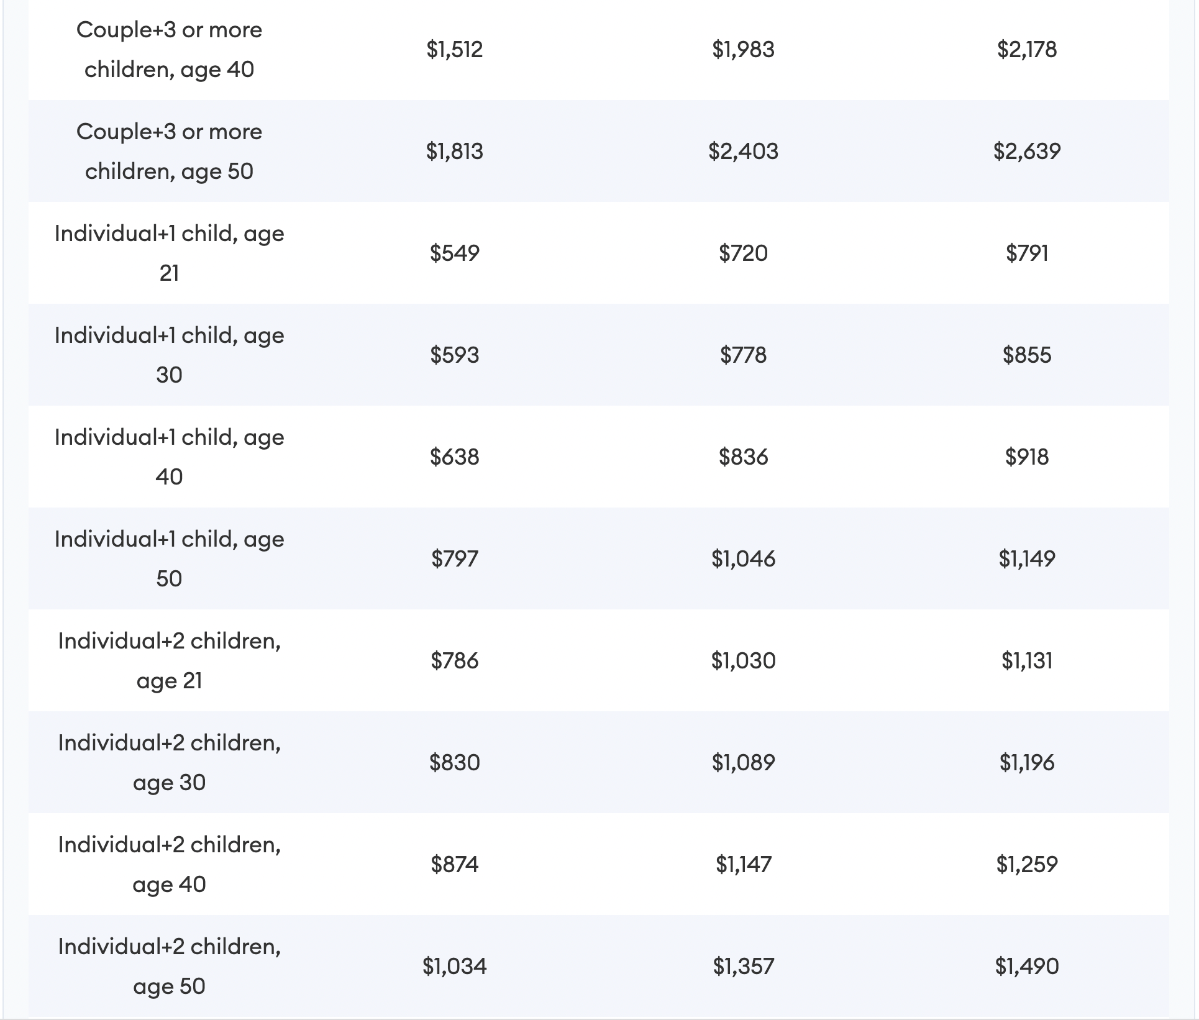1199x1020 pixels.
Task: Click the $1,046 price value
Action: tap(743, 559)
